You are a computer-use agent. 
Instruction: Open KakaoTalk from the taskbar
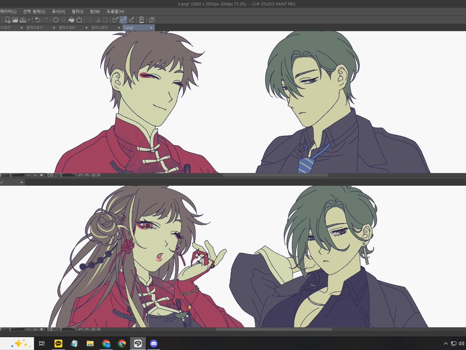pyautogui.click(x=58, y=343)
